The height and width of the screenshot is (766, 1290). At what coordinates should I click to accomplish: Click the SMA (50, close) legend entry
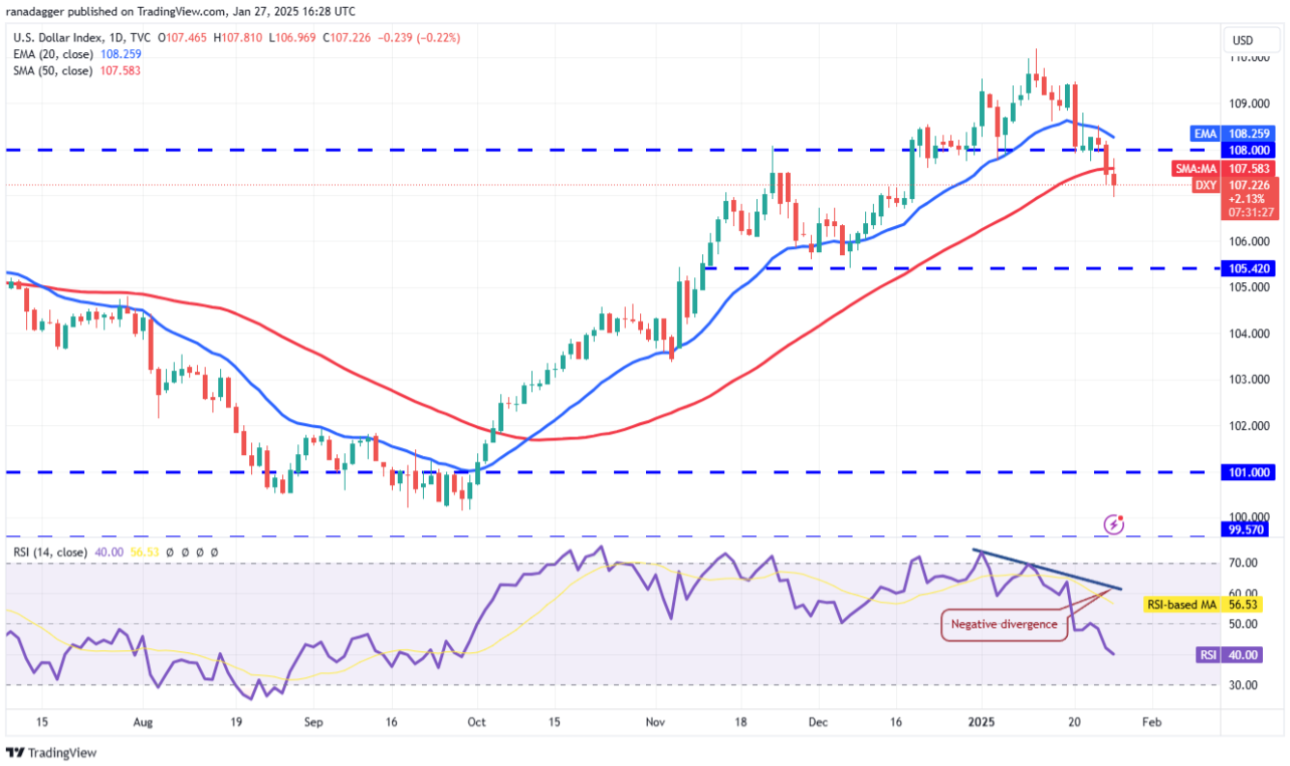(52, 71)
